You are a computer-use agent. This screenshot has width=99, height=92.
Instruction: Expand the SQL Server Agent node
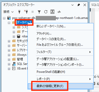point(9,64)
